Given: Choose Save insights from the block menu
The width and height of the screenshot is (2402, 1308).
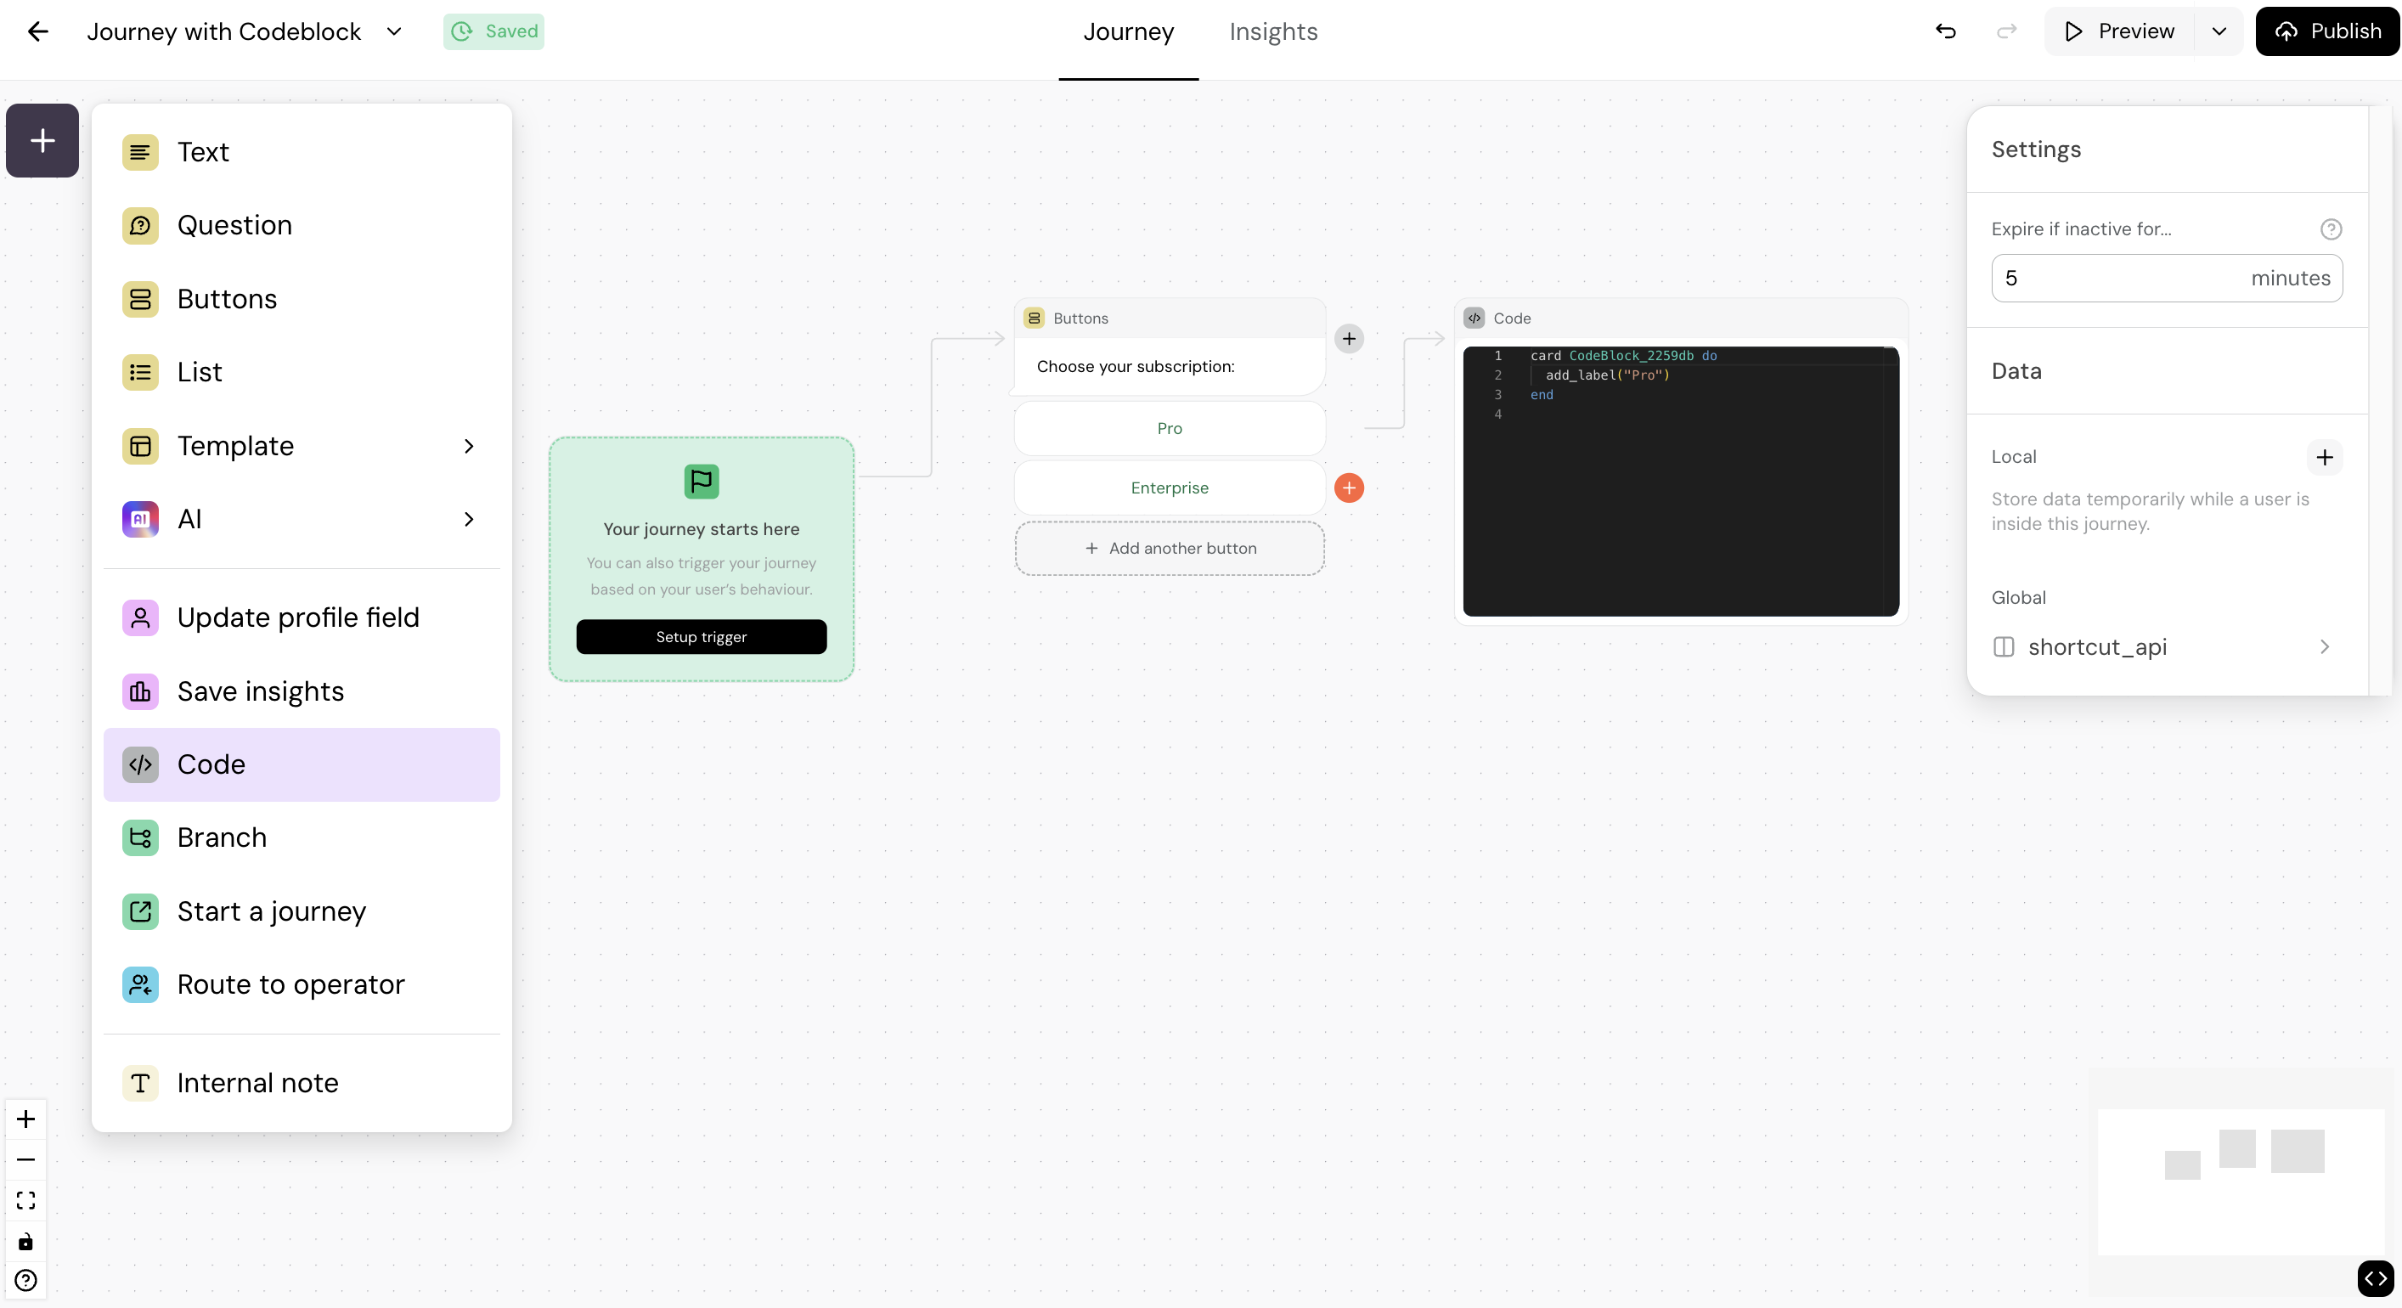Looking at the screenshot, I should 302,691.
